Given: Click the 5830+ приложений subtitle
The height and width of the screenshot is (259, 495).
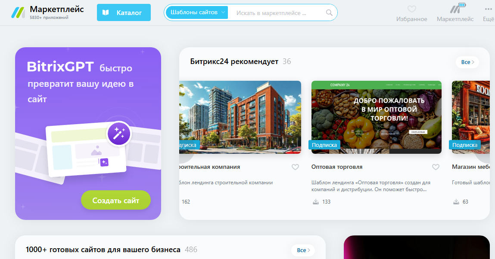Looking at the screenshot, I should coord(49,18).
